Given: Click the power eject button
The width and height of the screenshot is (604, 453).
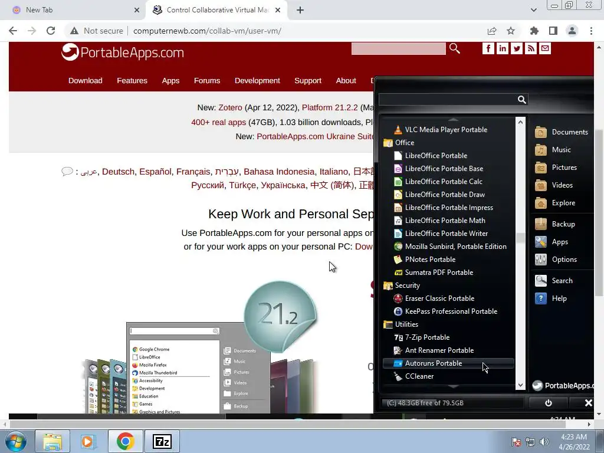Looking at the screenshot, I should tap(548, 403).
